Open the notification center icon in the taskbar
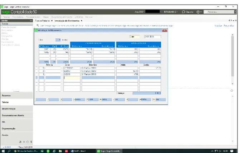The width and height of the screenshot is (239, 153). coord(232,151)
